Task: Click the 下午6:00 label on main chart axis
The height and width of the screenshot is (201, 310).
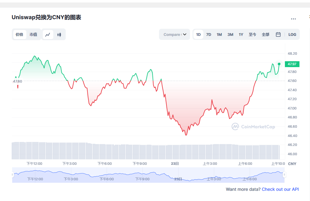Action: 104,164
